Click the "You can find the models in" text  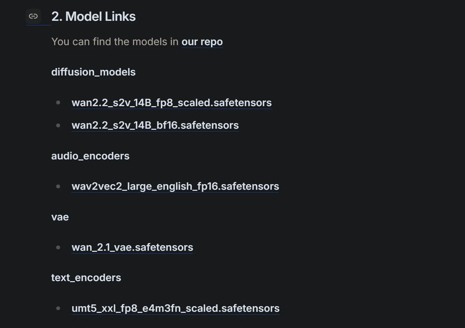tap(115, 41)
